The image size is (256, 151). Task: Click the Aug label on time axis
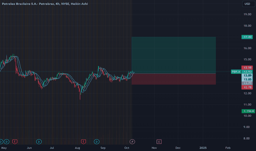tap(77, 148)
